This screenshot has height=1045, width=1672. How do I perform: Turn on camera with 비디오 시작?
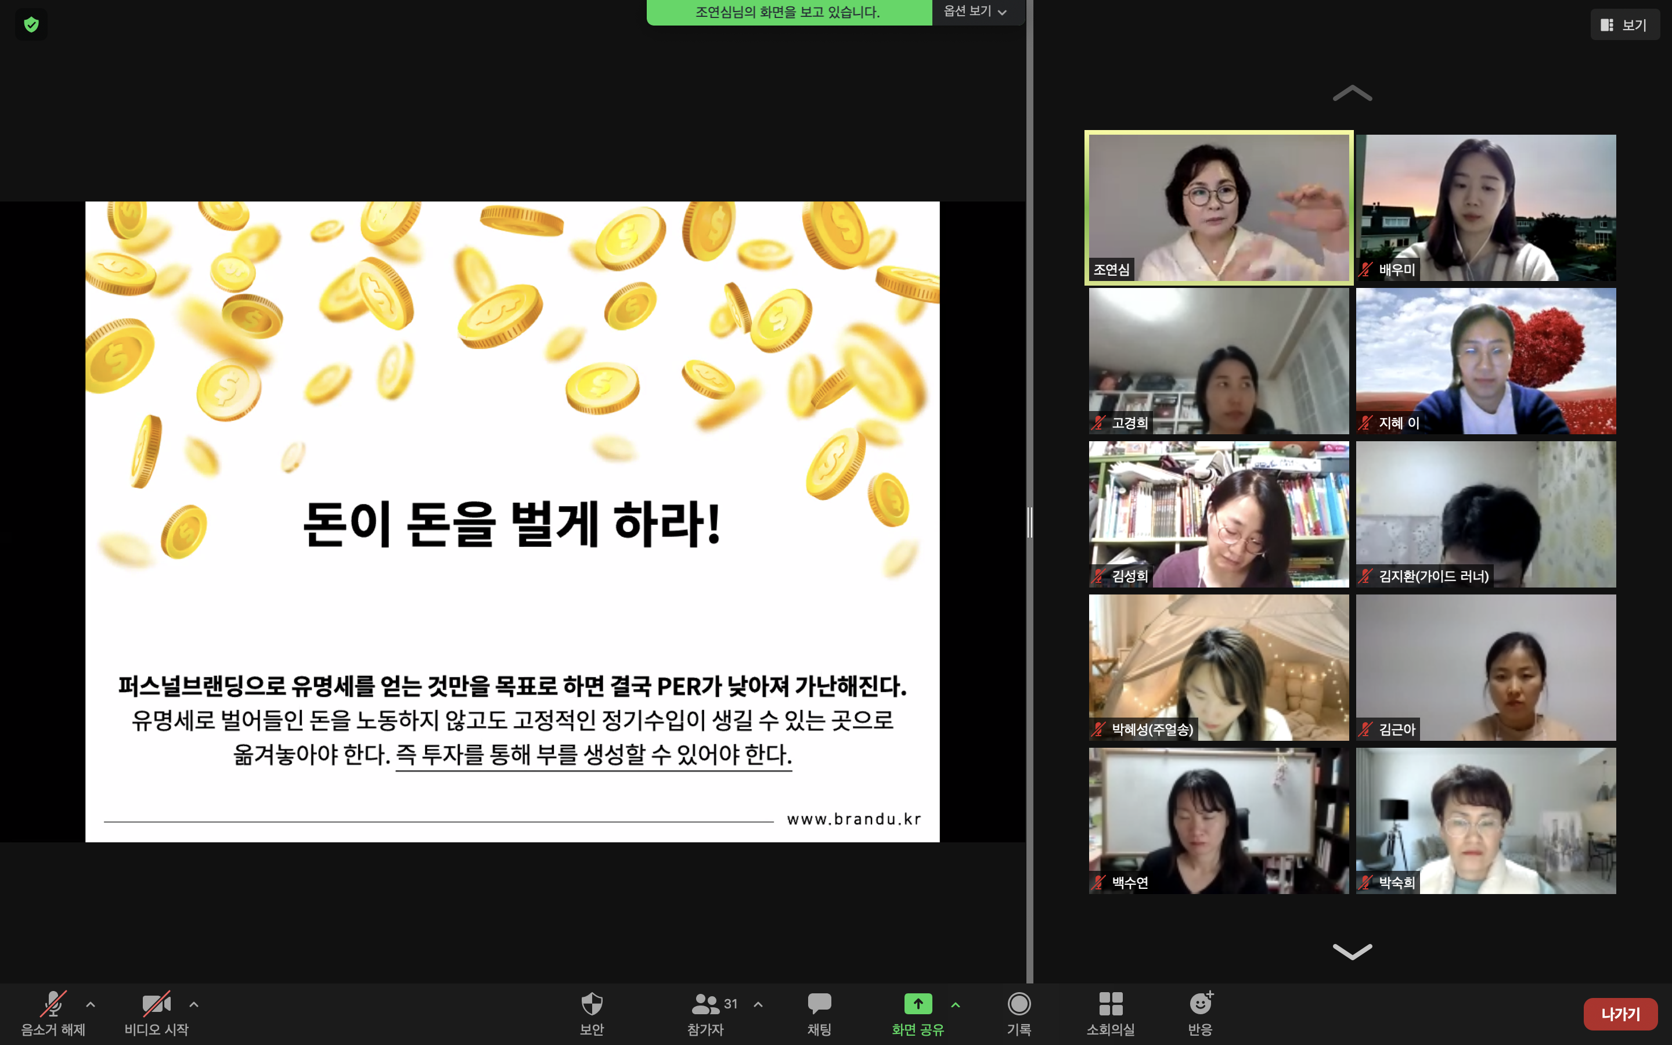coord(156,1004)
